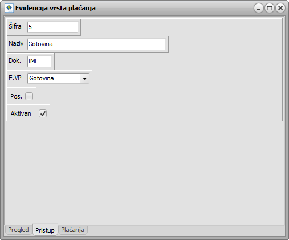
Task: Click the window title text
Action: pos(55,8)
